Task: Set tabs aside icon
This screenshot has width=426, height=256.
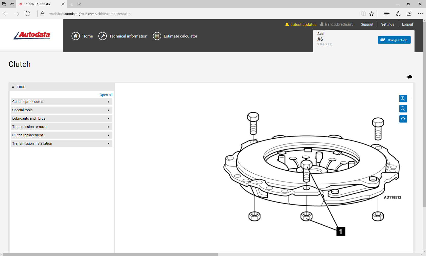Action: (x=12, y=4)
